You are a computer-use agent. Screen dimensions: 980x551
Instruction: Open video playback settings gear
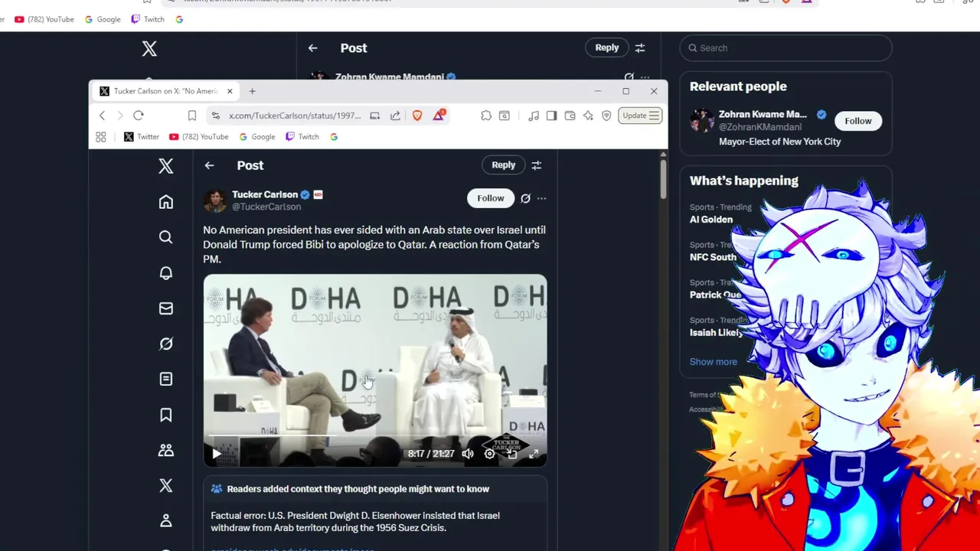tap(489, 454)
